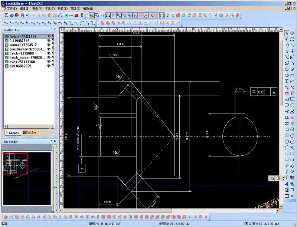Select the Default-77421945 layer
This screenshot has height=227, width=297.
[22, 37]
